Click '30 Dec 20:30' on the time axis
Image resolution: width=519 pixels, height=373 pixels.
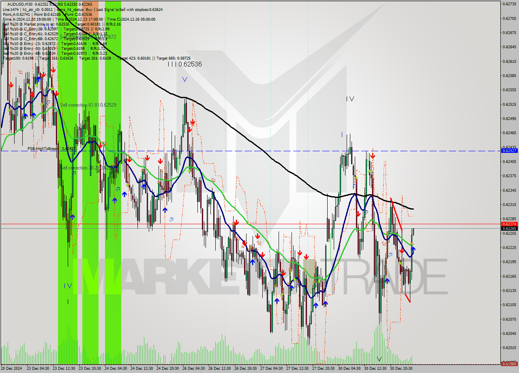click(x=401, y=369)
